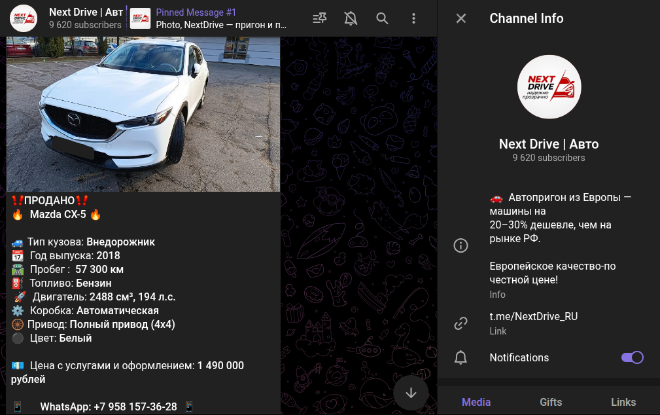Click the info "i" icon in Channel Info

(x=460, y=245)
